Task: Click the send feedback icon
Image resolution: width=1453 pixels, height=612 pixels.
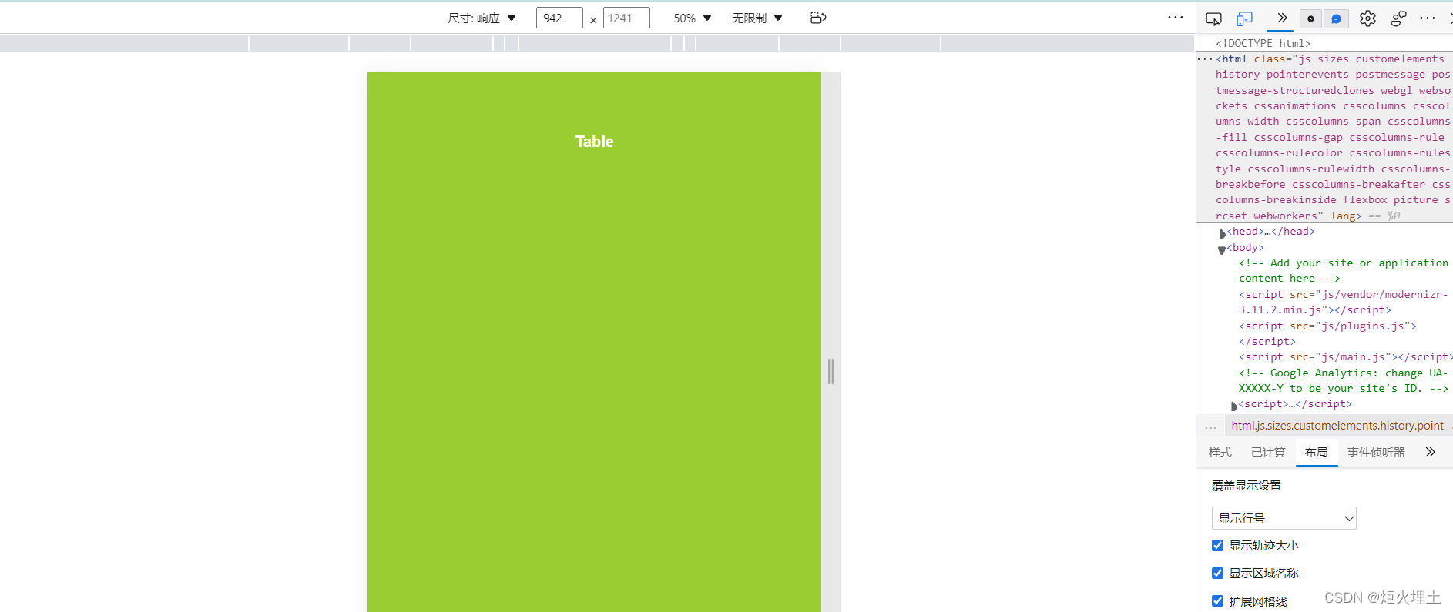Action: [x=1398, y=18]
